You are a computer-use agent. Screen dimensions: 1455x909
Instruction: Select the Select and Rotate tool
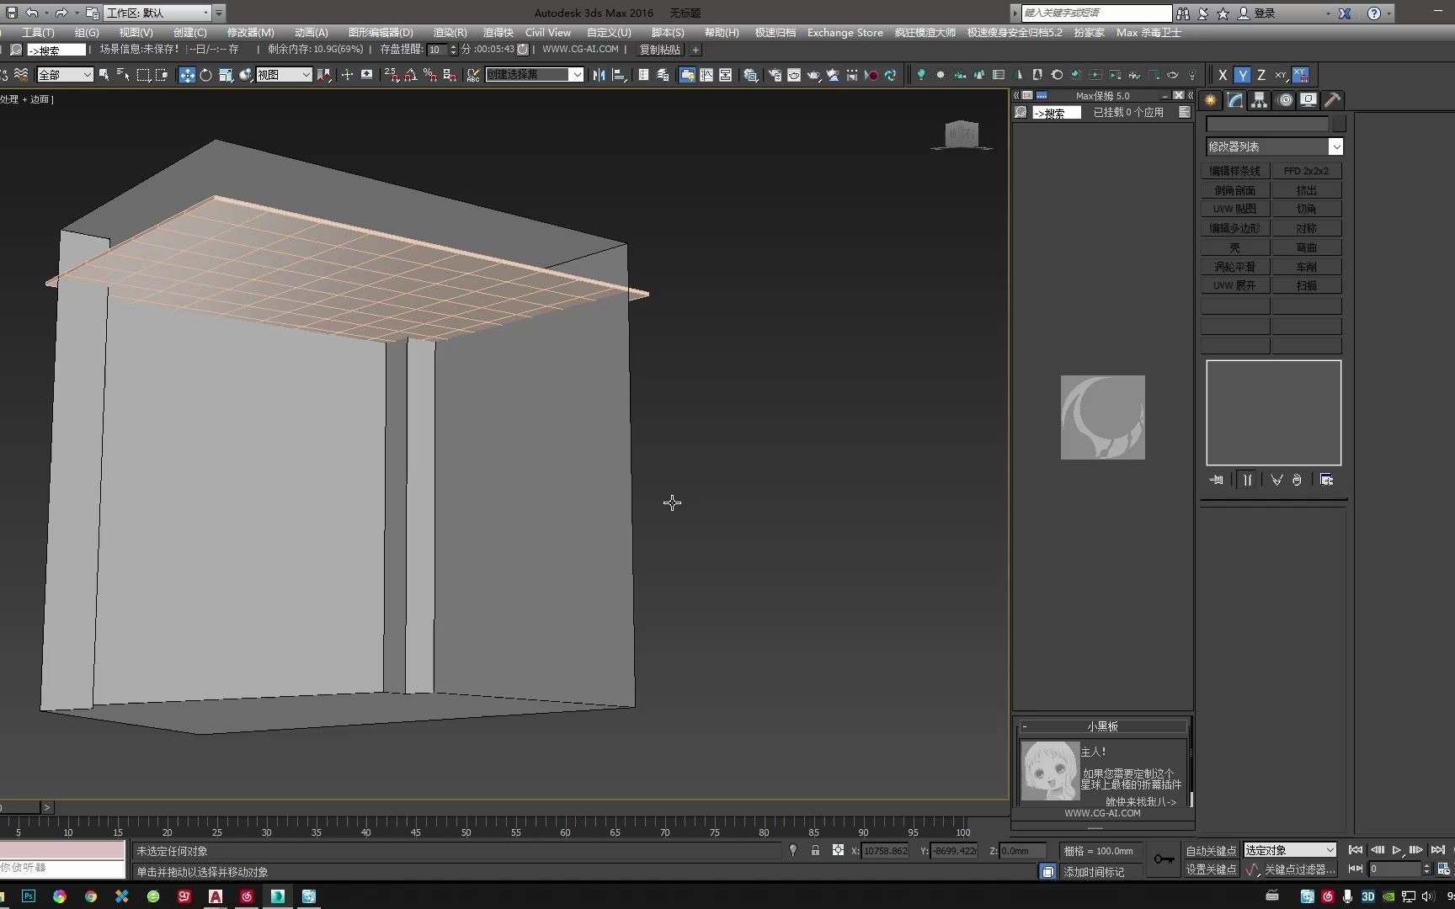pyautogui.click(x=206, y=75)
